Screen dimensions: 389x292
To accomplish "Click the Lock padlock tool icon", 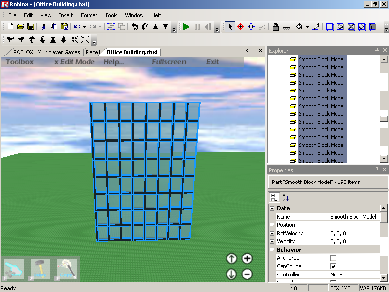I will click(x=275, y=27).
